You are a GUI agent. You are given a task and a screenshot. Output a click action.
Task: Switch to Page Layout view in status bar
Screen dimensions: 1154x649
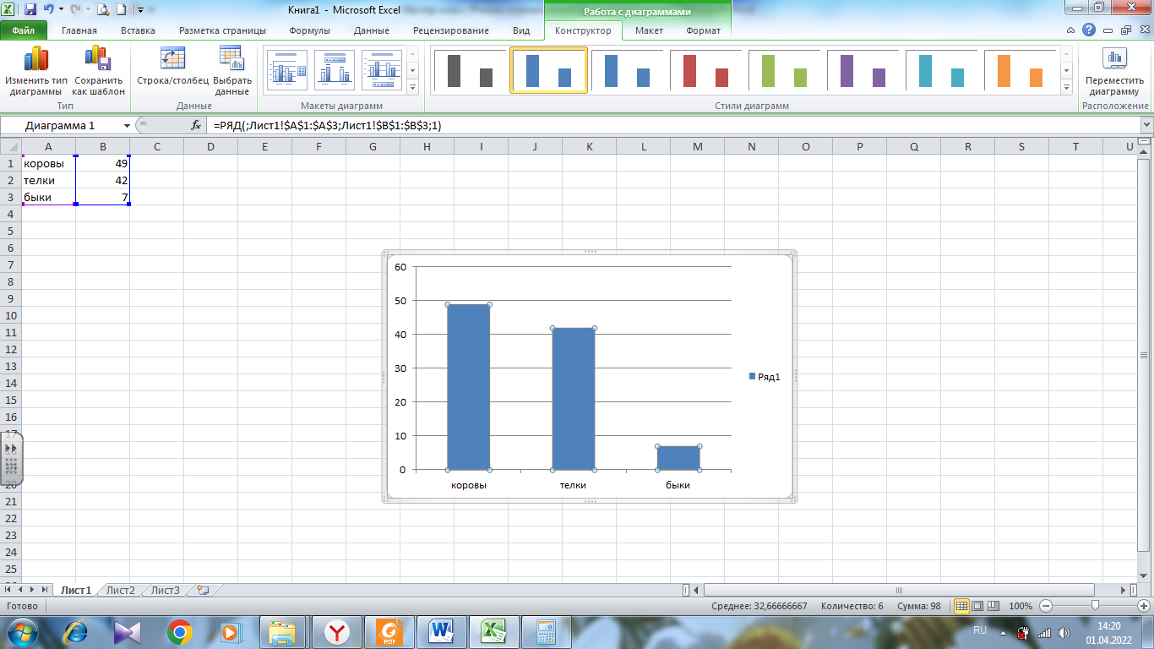point(979,606)
